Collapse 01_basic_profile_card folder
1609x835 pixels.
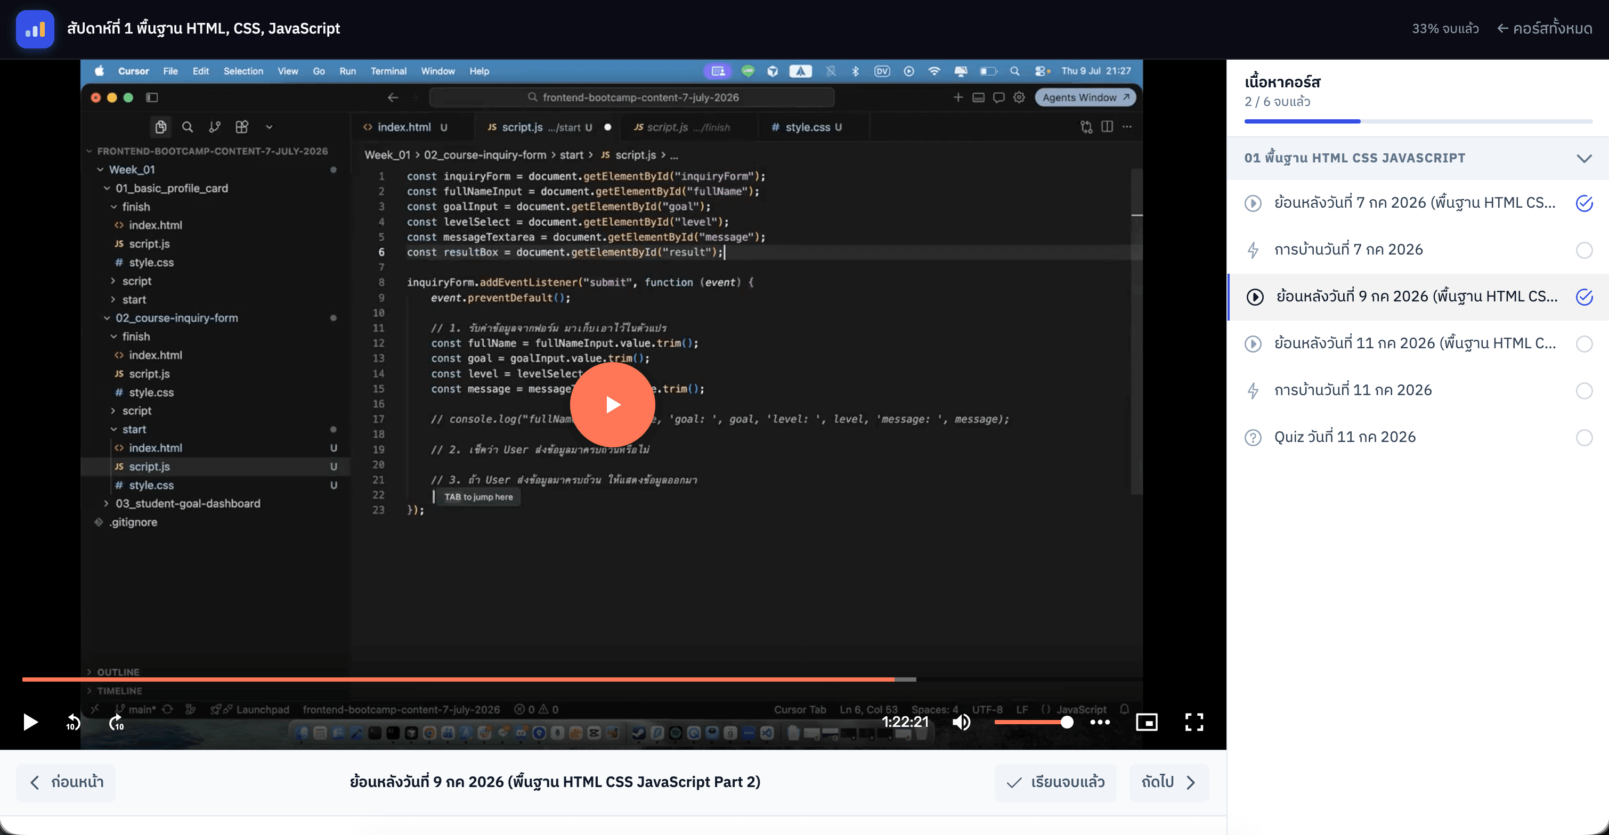[x=171, y=188]
